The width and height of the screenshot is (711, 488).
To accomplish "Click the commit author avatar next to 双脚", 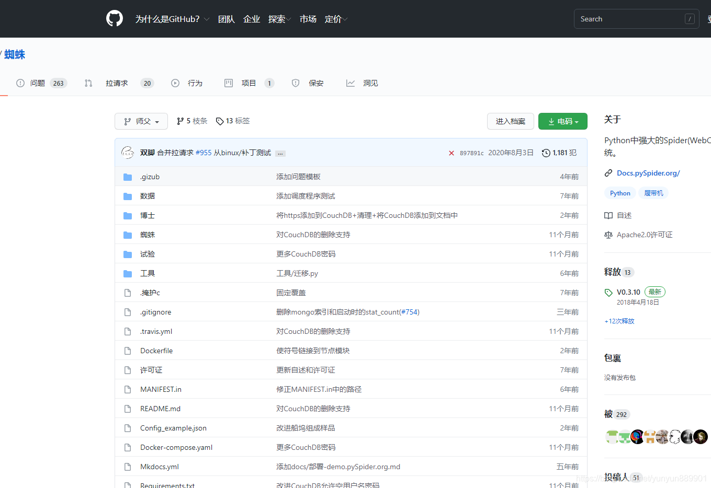I will (128, 153).
